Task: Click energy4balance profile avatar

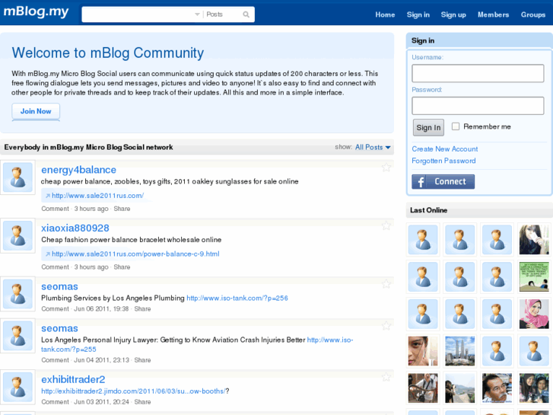Action: click(x=17, y=177)
